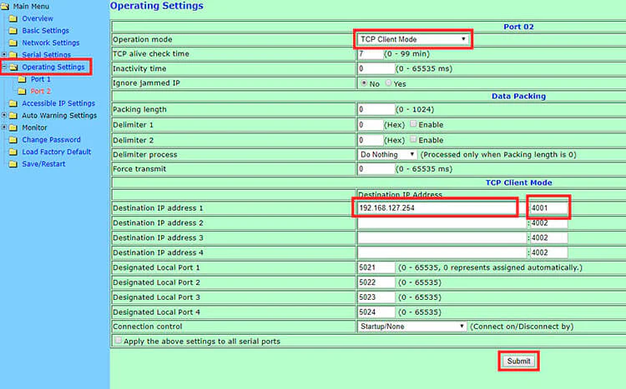Click the Monitor folder icon
This screenshot has width=626, height=389.
click(x=13, y=127)
